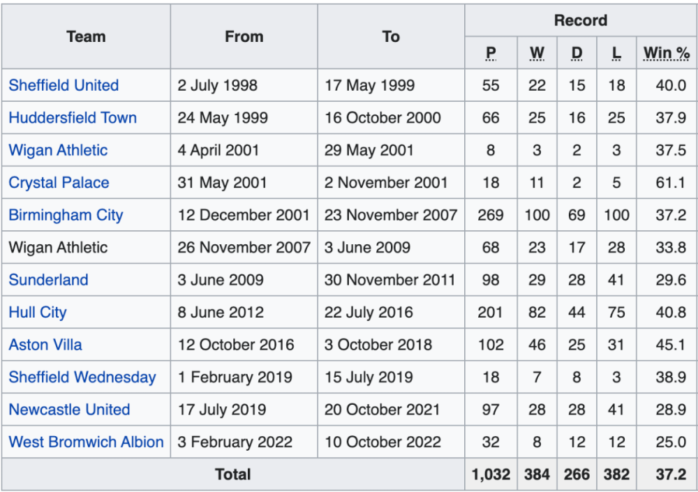Open the Sheffield United link
Screen dimensions: 698x492
pyautogui.click(x=64, y=85)
